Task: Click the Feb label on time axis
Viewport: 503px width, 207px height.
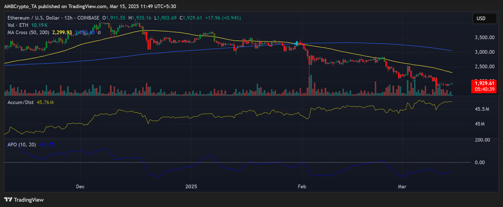Action: (x=302, y=187)
